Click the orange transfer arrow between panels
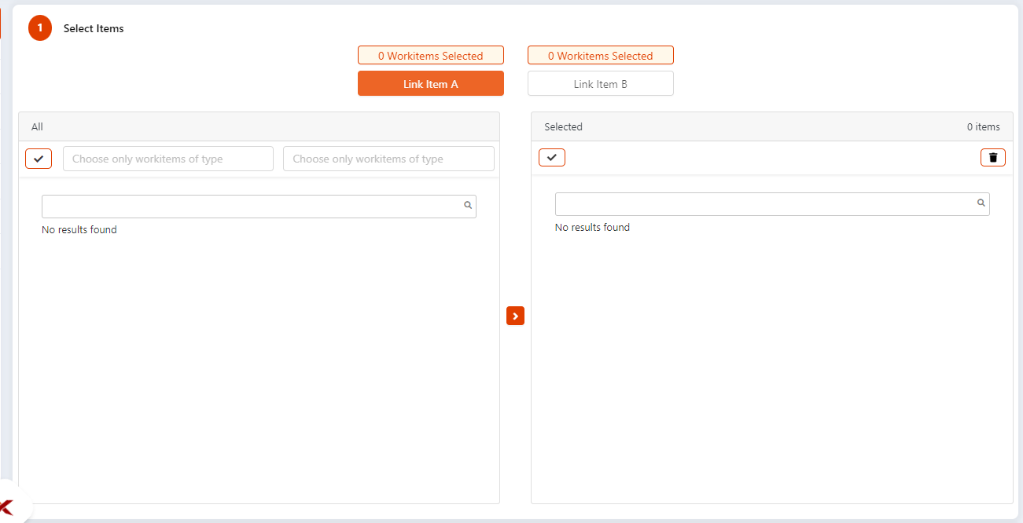Viewport: 1023px width, 523px height. tap(515, 315)
